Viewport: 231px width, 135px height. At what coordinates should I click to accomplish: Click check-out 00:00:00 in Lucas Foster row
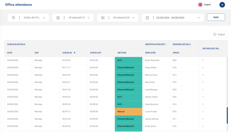[x=94, y=112]
